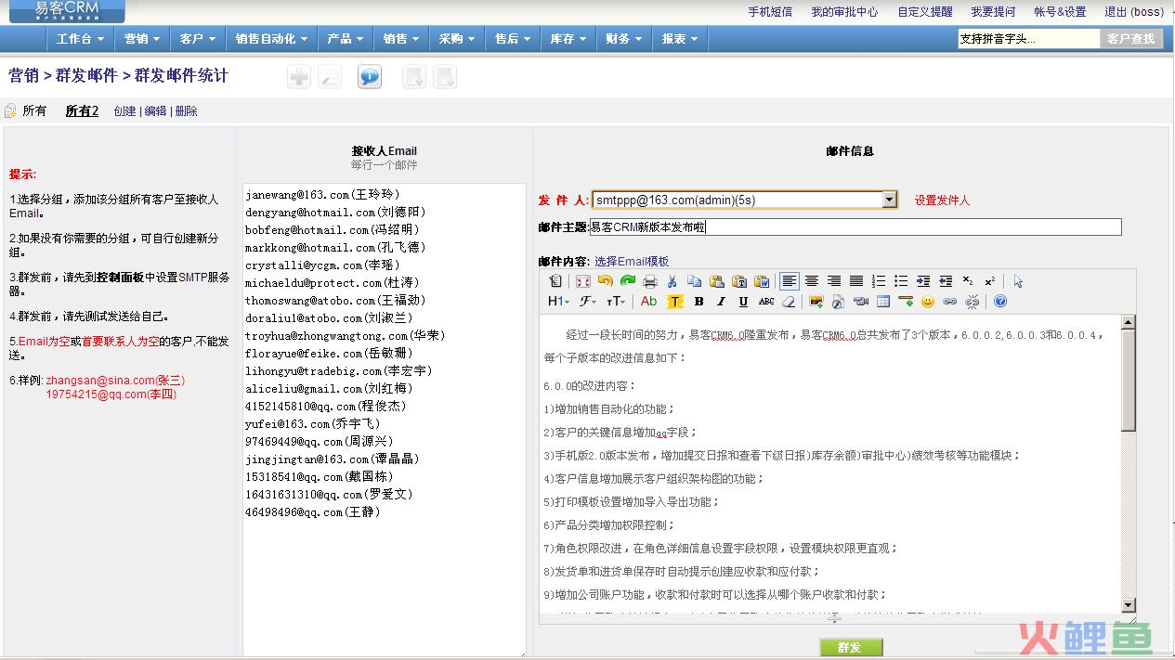Image resolution: width=1175 pixels, height=660 pixels.
Task: Open the font family dropdown
Action: pos(588,302)
